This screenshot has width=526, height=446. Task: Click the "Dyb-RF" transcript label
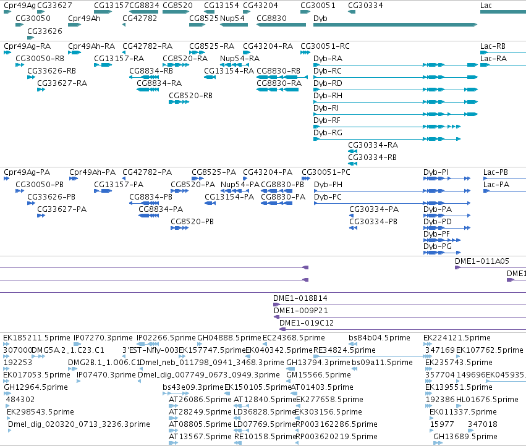(327, 120)
